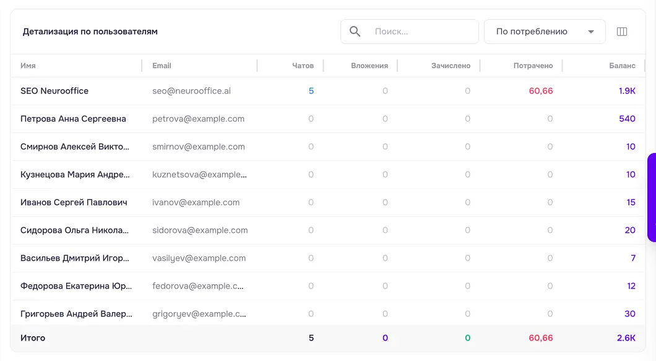Open the column settings icon
The height and width of the screenshot is (361, 656).
pos(622,32)
